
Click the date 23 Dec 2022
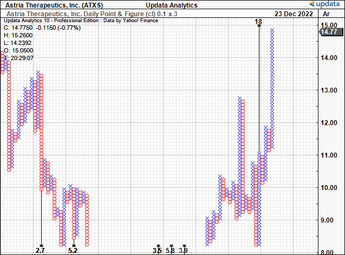[x=294, y=14]
